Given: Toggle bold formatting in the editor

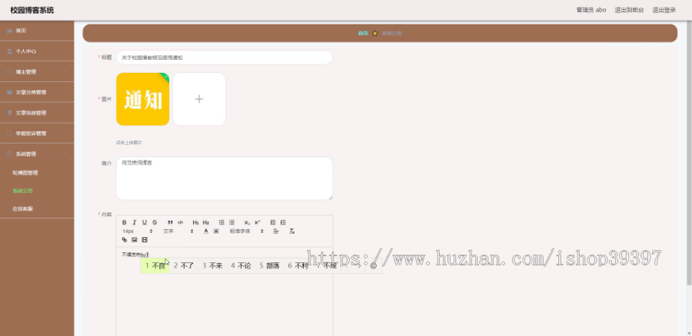Looking at the screenshot, I should click(x=125, y=222).
